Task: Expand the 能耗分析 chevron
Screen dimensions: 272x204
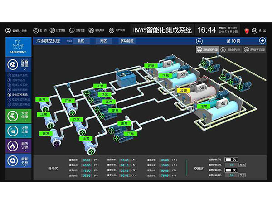Action: (24, 165)
